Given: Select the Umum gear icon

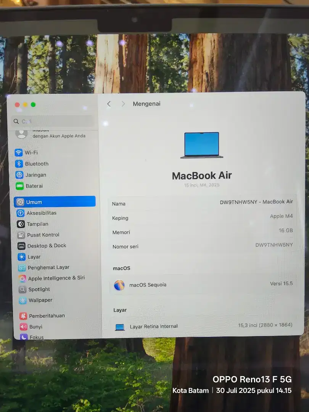Looking at the screenshot, I should tap(20, 202).
